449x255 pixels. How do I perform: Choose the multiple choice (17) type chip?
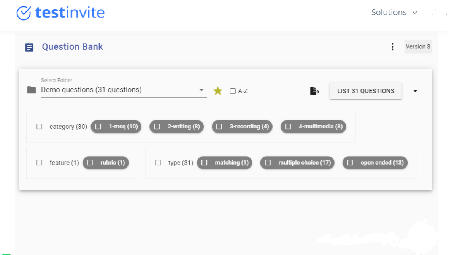(x=297, y=163)
